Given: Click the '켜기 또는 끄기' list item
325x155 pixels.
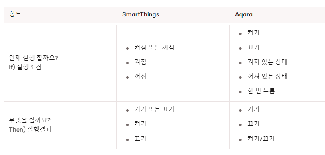Looking at the screenshot, I should 154,109.
